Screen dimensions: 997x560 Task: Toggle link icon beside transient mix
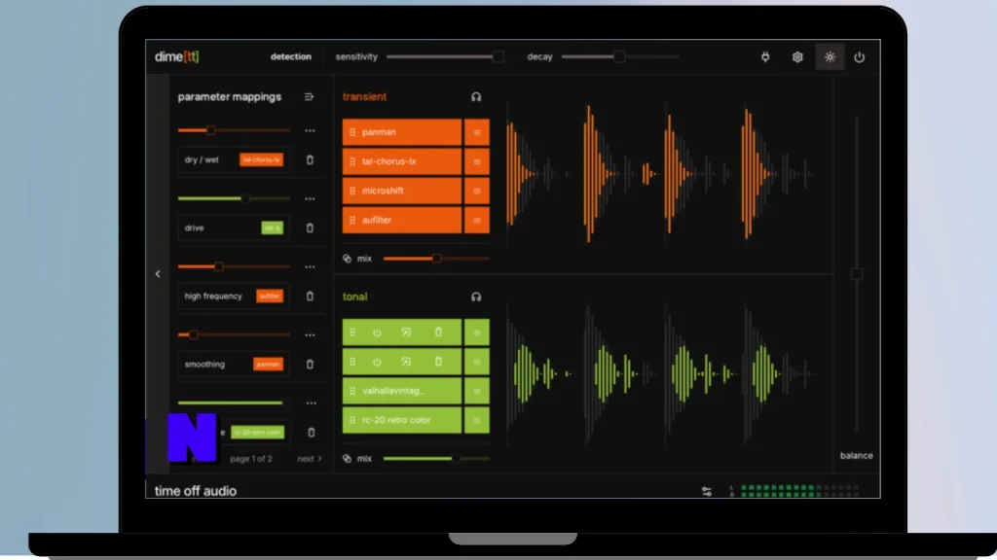pyautogui.click(x=347, y=259)
